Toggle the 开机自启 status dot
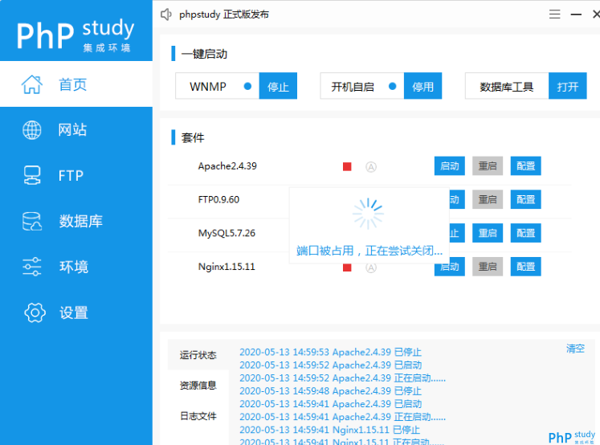The width and height of the screenshot is (600, 445). pos(392,86)
